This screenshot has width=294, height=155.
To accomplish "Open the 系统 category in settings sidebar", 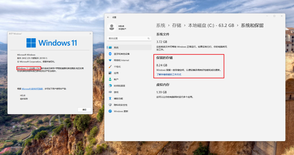I will [x=129, y=47].
